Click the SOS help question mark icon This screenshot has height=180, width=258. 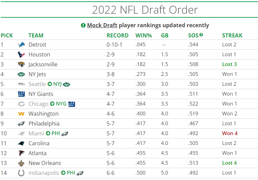(x=201, y=35)
